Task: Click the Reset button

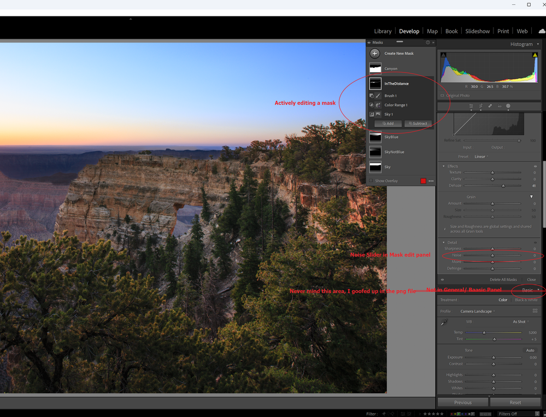Action: point(515,402)
